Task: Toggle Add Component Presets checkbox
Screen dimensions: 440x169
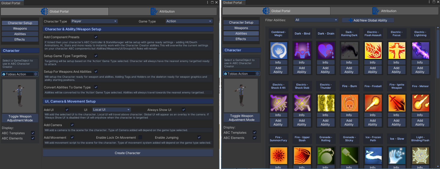Action: (96, 37)
